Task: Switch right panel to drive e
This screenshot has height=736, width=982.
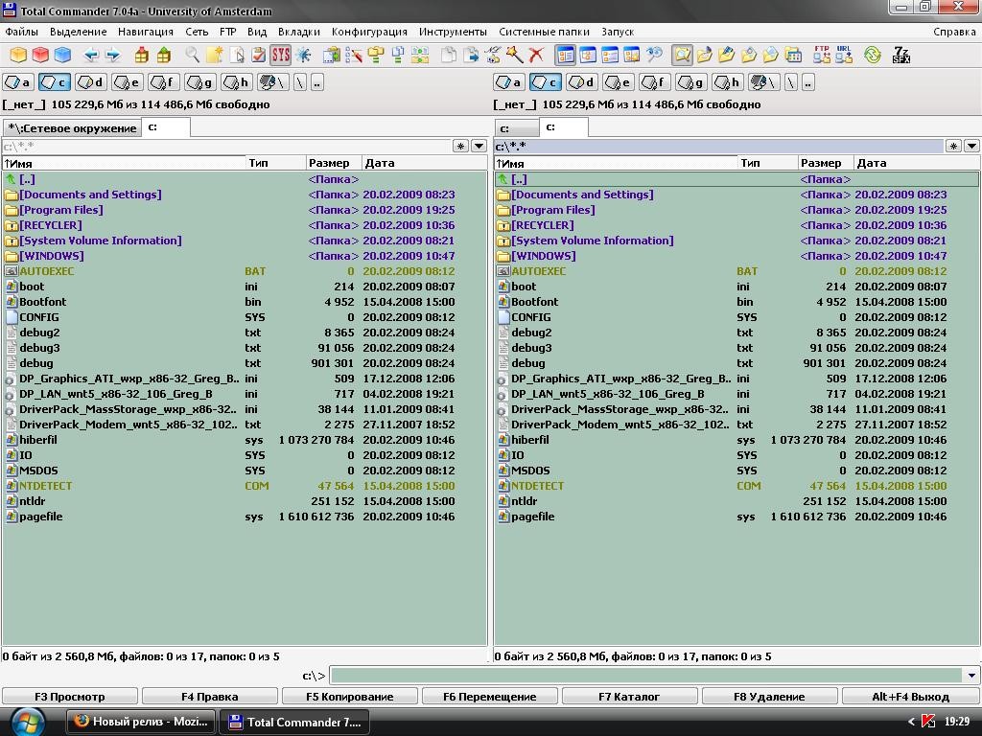Action: coord(619,82)
